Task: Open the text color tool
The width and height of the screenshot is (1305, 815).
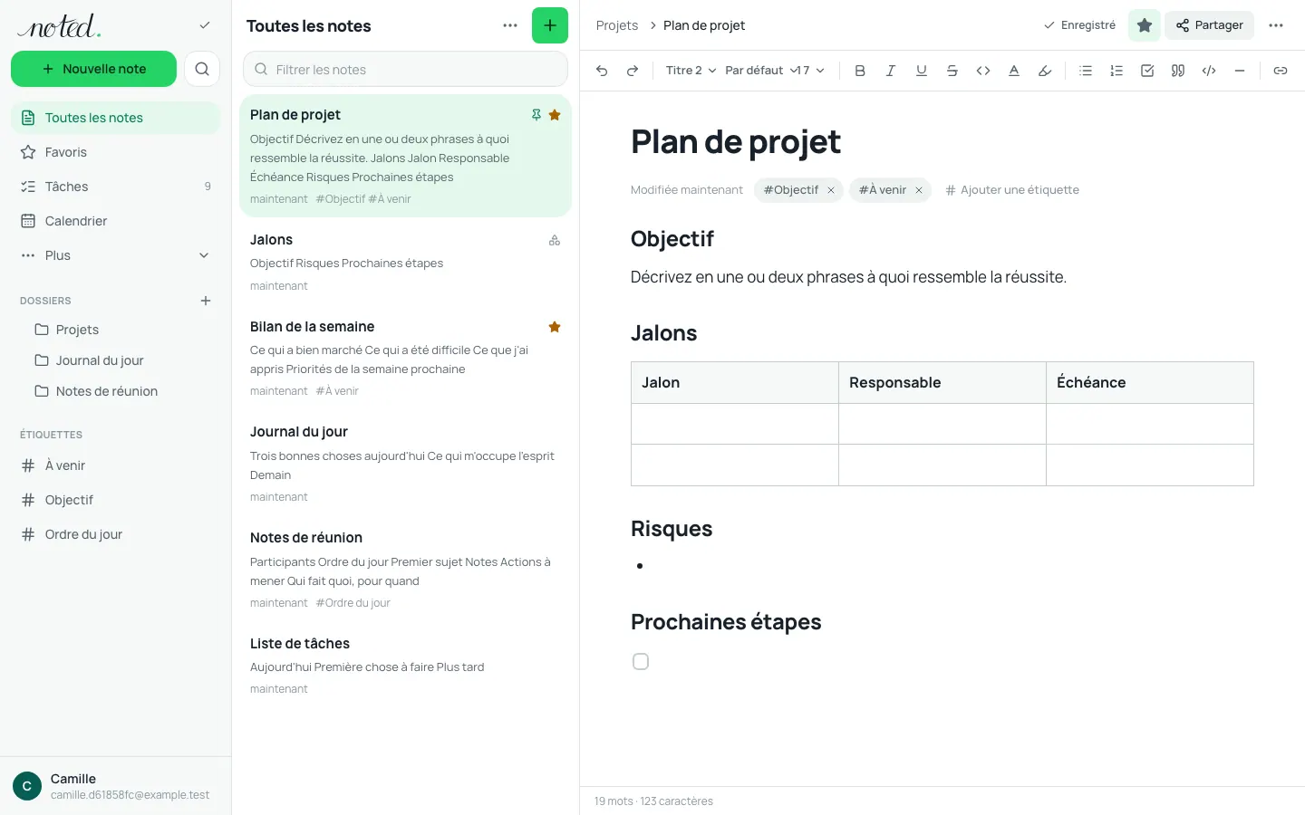Action: pyautogui.click(x=1014, y=71)
